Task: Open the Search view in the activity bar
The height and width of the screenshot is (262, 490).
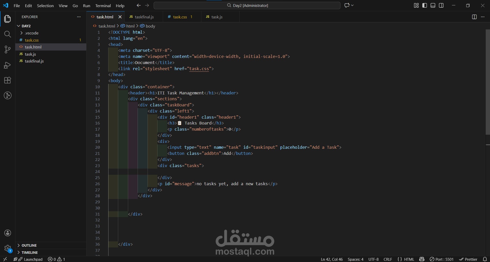Action: (7, 34)
